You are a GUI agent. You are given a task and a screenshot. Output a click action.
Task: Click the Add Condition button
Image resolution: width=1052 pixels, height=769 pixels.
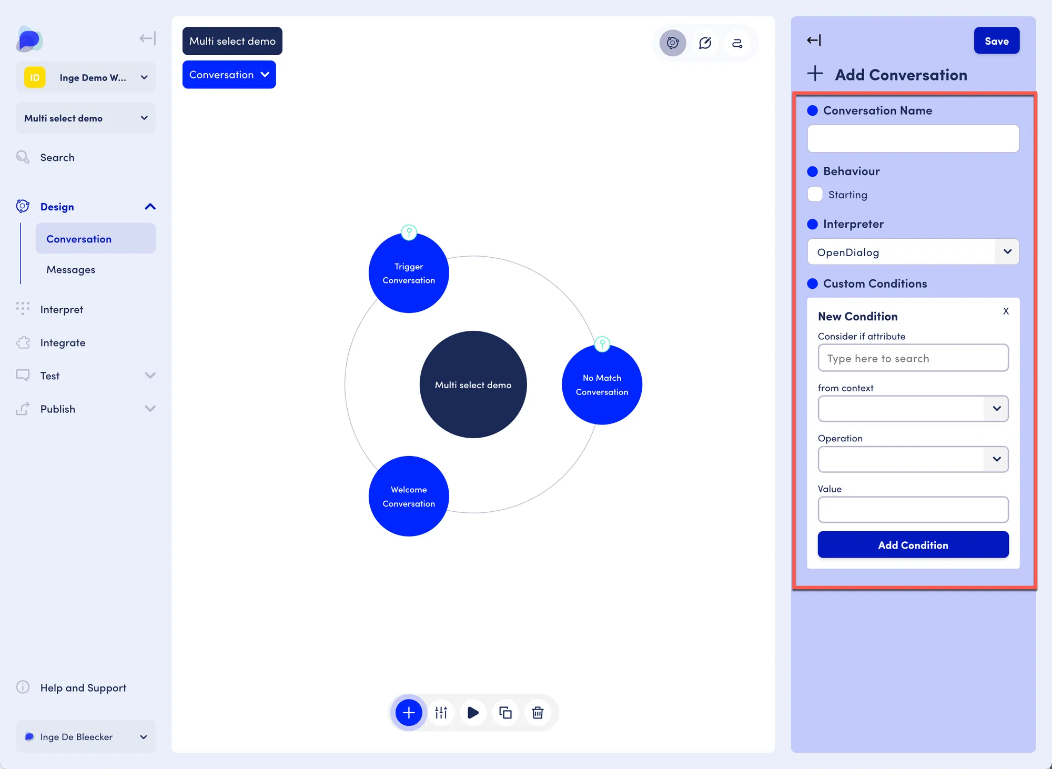click(913, 545)
